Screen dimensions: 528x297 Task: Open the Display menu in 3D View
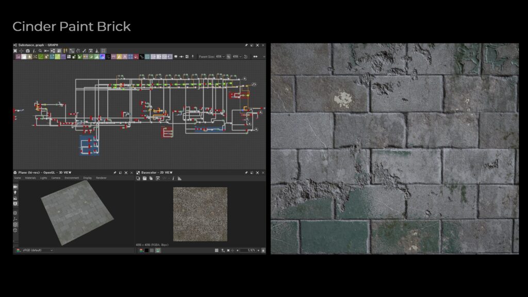[x=88, y=178]
